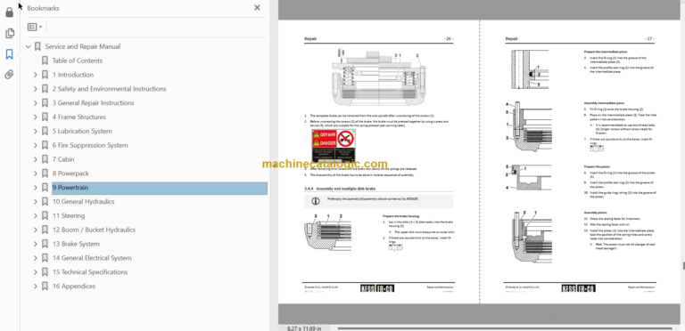Expand the 14 General Electrical System bookmark
The image size is (685, 331).
(x=36, y=258)
